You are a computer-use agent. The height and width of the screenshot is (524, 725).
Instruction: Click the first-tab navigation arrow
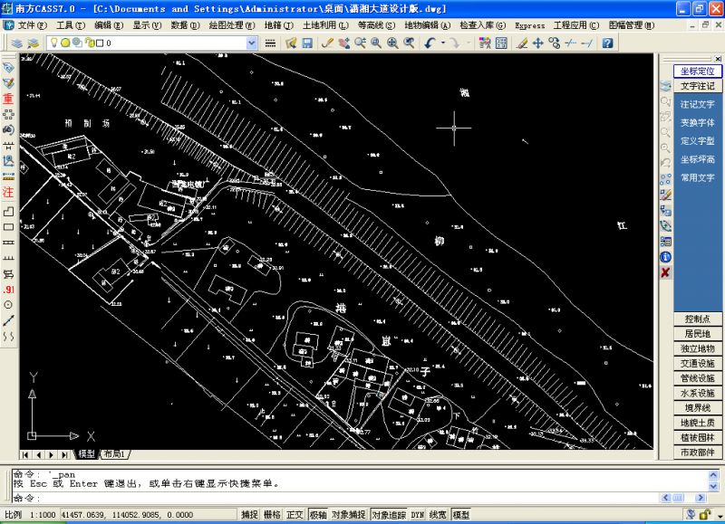[25, 454]
